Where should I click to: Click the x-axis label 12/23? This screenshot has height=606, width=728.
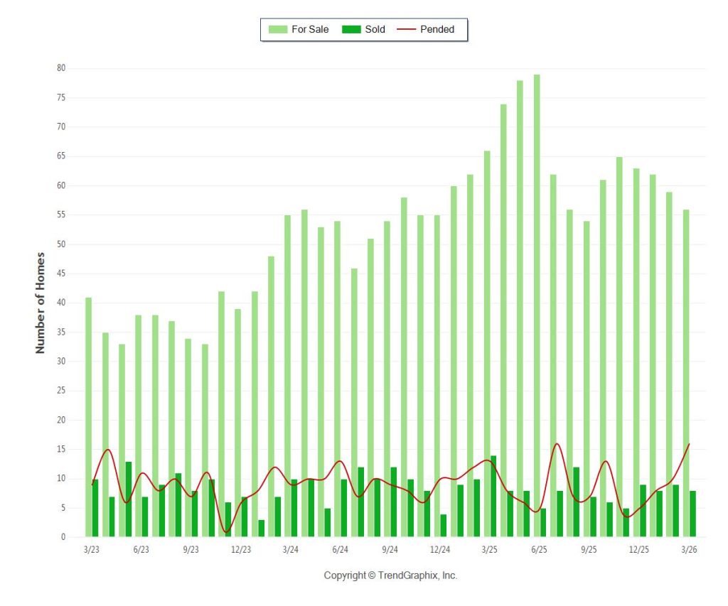point(241,549)
